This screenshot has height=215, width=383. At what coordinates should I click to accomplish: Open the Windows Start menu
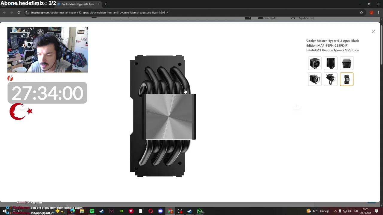click(5, 211)
